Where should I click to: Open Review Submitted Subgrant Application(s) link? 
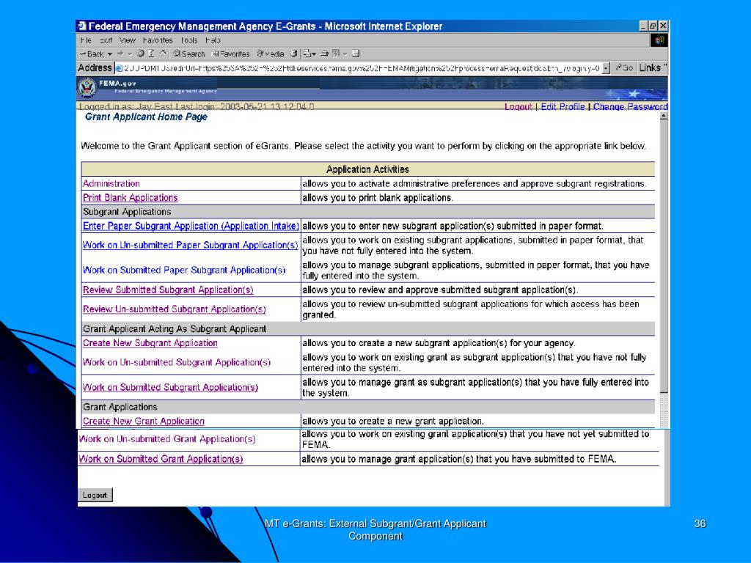tap(168, 290)
